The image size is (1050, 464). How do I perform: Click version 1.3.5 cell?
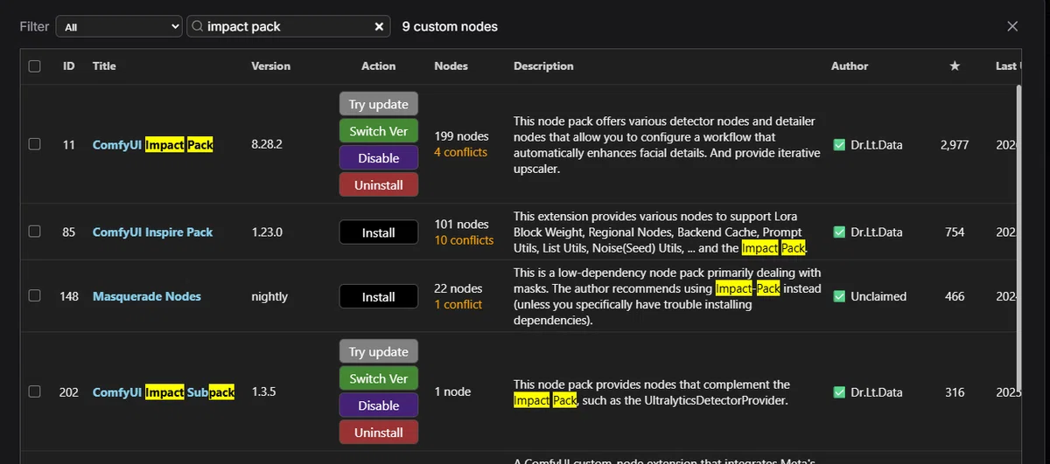click(x=263, y=391)
